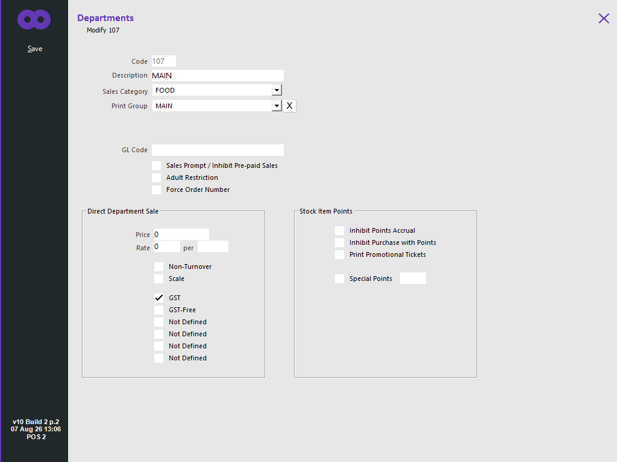
Task: Save the department changes
Action: coord(34,49)
